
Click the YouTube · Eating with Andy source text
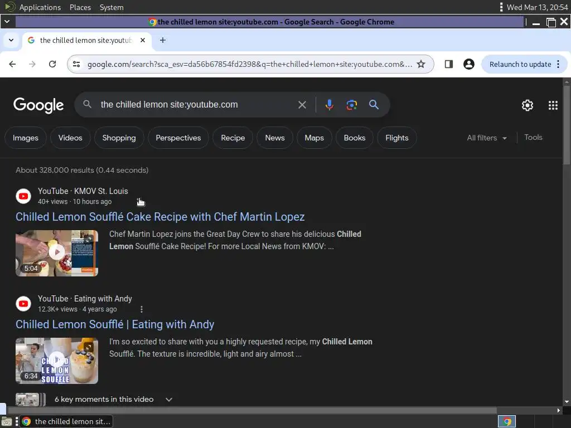(85, 299)
